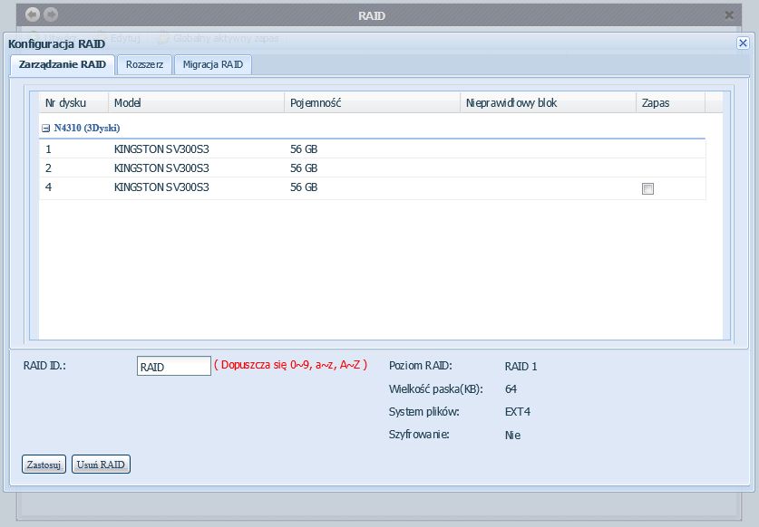This screenshot has width=759, height=527.
Task: Select disk 4 KINGSTON SV300S3 row
Action: [372, 187]
